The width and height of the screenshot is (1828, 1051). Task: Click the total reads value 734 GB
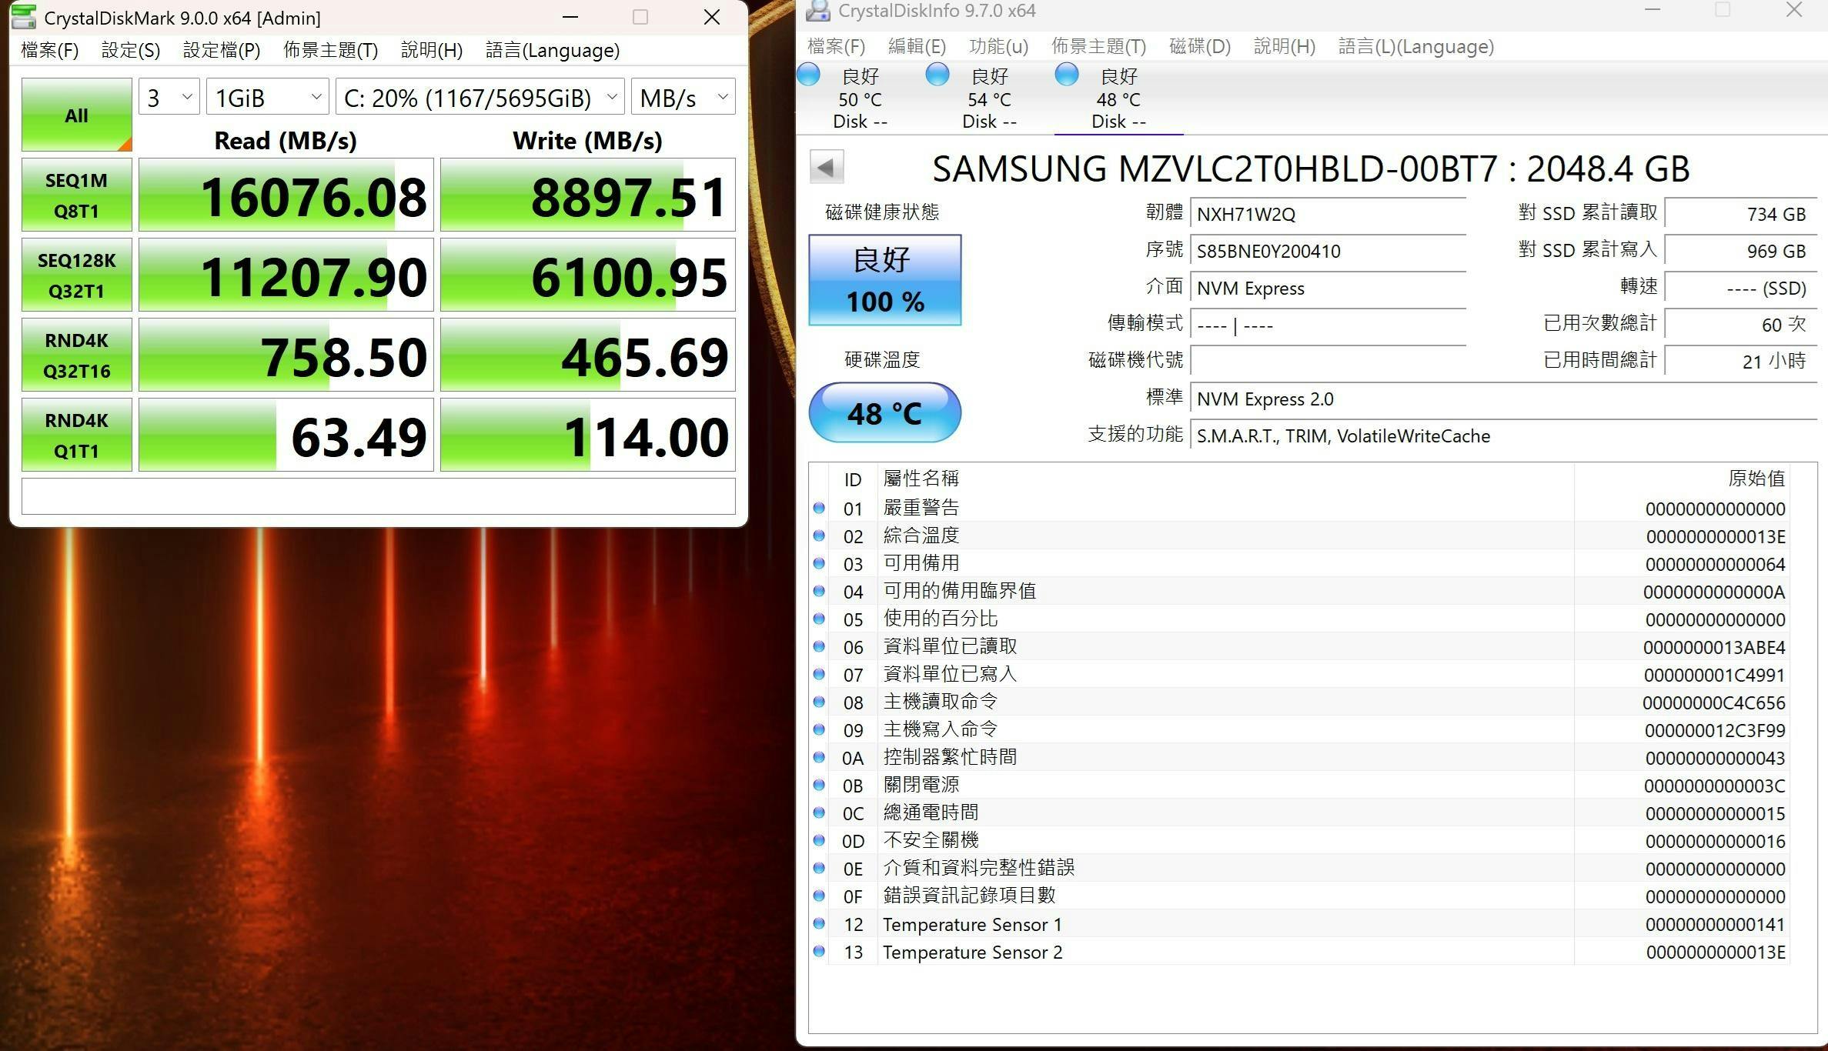pos(1741,214)
